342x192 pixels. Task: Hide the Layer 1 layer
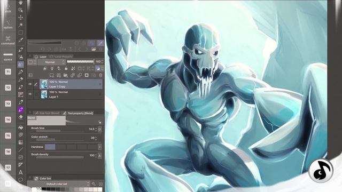pyautogui.click(x=30, y=94)
